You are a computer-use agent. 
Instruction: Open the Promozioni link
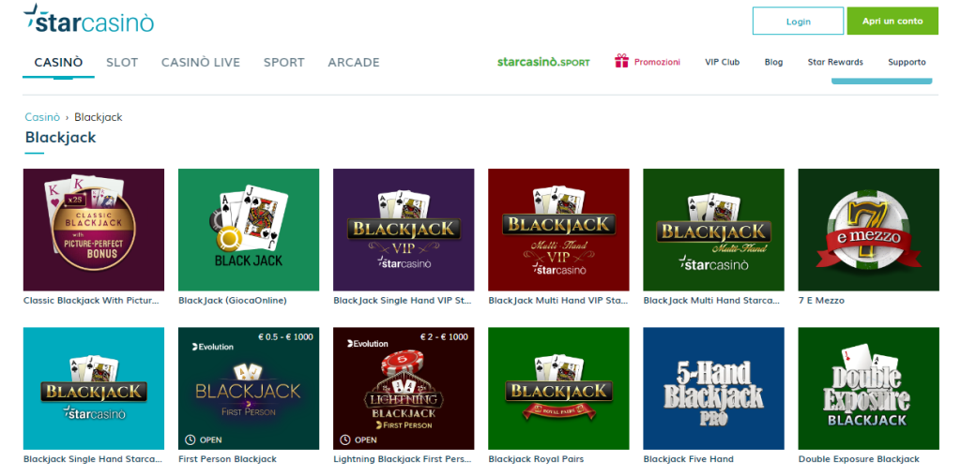tap(657, 62)
